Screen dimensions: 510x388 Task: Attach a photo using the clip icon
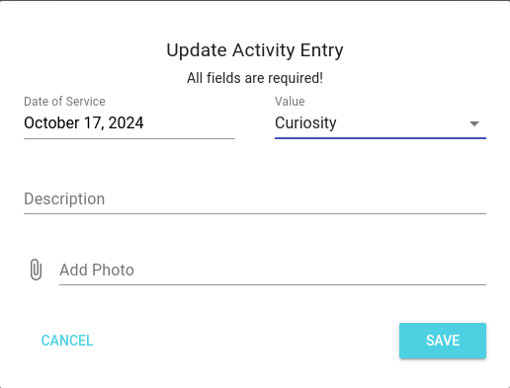pos(36,270)
